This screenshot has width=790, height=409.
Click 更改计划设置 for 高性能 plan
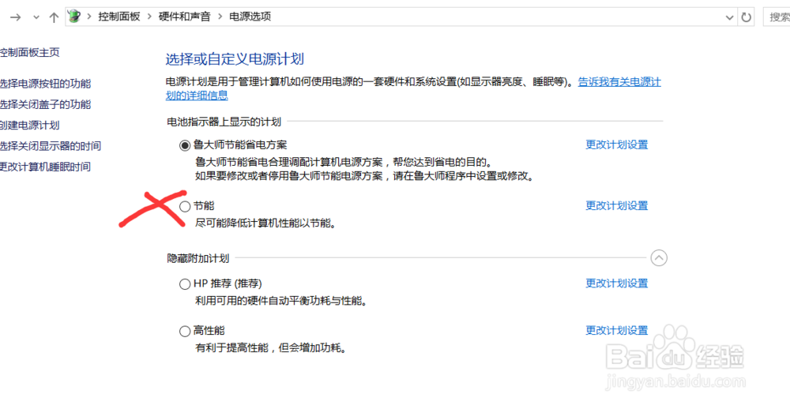[x=617, y=331]
